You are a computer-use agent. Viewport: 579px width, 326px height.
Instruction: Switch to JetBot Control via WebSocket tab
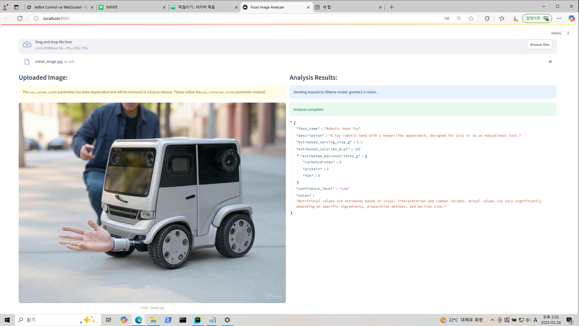coord(60,7)
